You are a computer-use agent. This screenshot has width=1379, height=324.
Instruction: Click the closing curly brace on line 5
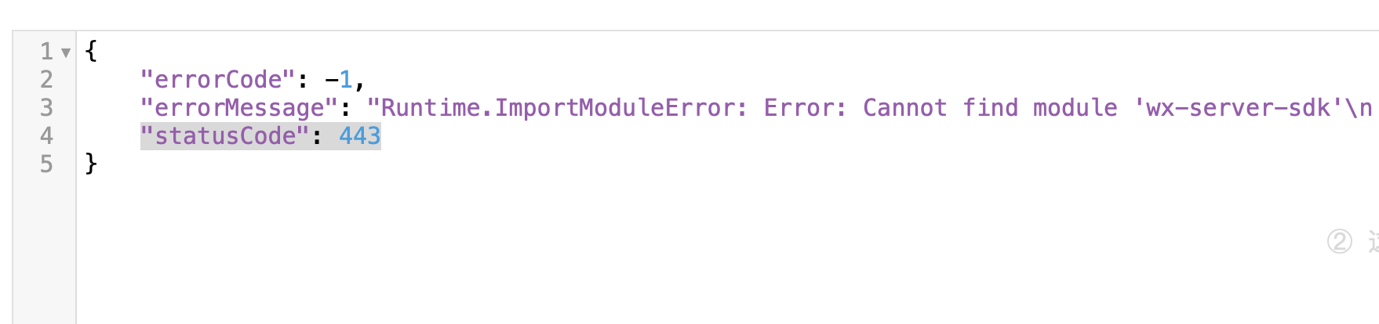[91, 164]
